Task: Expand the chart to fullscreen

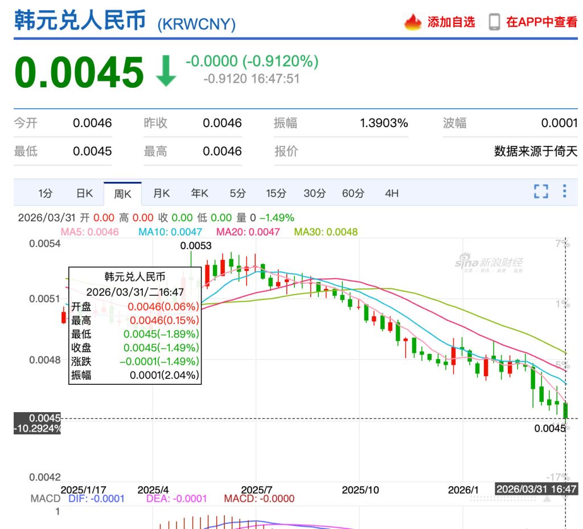Action: pyautogui.click(x=541, y=191)
